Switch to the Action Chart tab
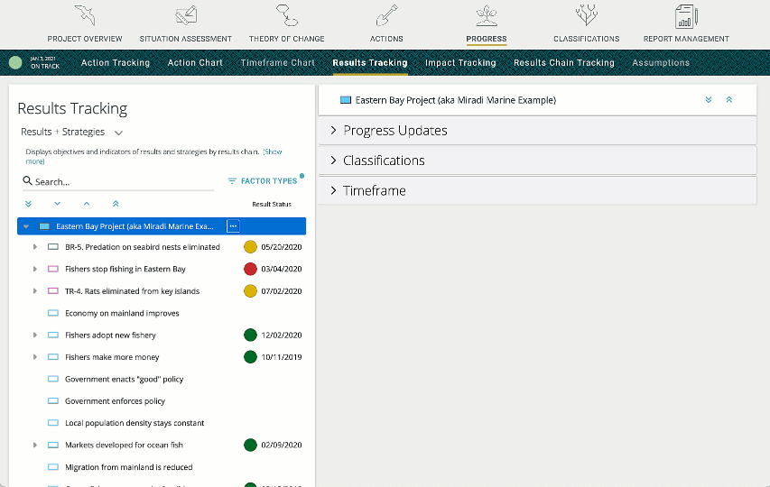The image size is (770, 487). click(x=195, y=63)
